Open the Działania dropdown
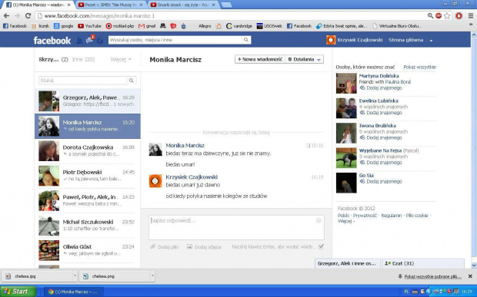 click(x=304, y=59)
